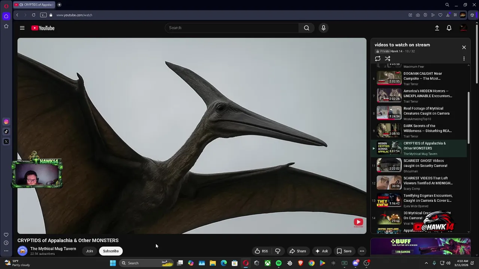Open a new browser tab
Image resolution: width=479 pixels, height=269 pixels.
[59, 5]
